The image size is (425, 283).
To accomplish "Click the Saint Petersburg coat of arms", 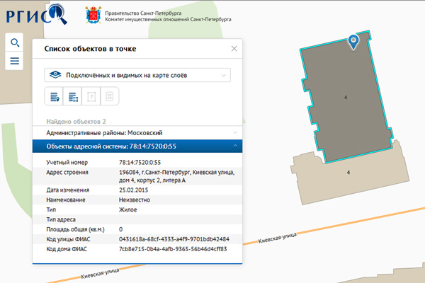I will [93, 16].
